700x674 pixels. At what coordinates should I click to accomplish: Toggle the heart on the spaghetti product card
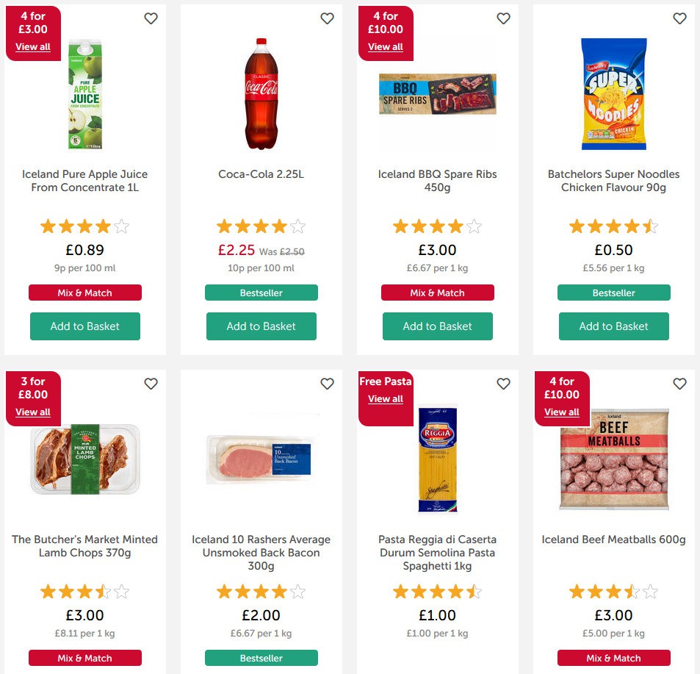(x=504, y=384)
